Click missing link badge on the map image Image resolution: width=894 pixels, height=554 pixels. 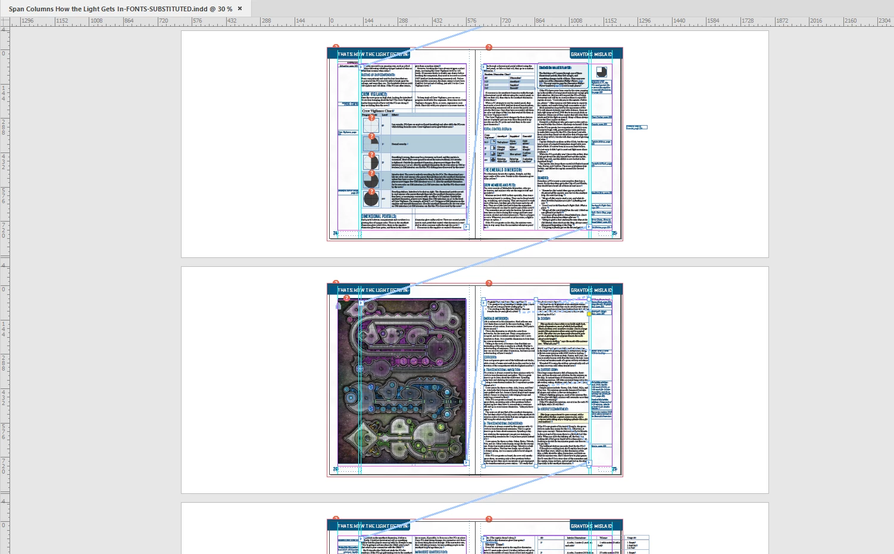(x=347, y=298)
